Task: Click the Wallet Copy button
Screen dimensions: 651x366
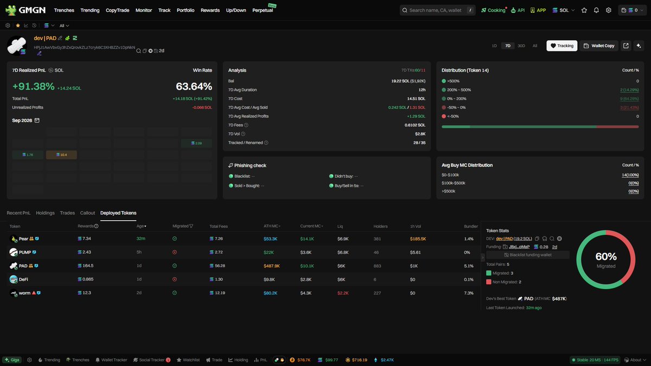Action: coord(598,46)
